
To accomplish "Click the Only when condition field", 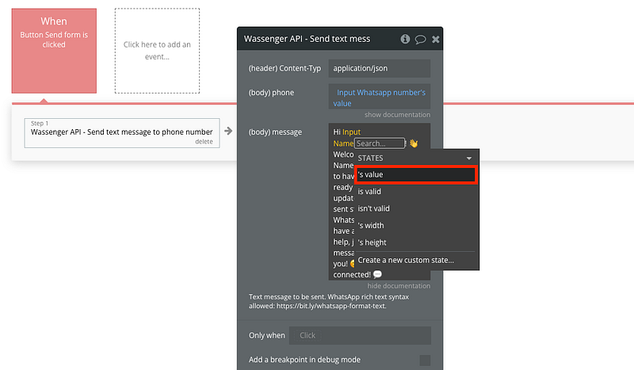I will click(360, 335).
